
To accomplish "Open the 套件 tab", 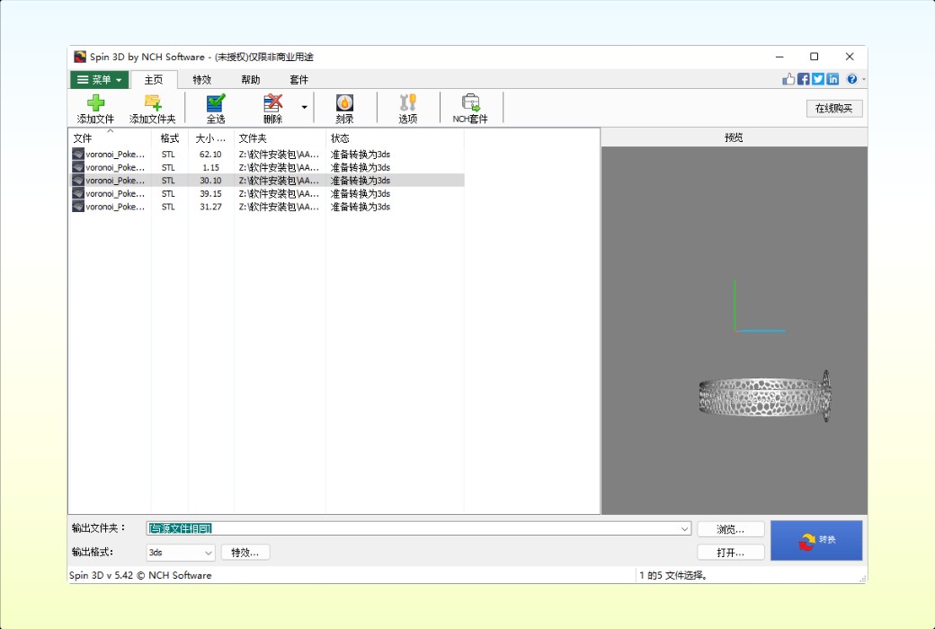I will pyautogui.click(x=298, y=79).
